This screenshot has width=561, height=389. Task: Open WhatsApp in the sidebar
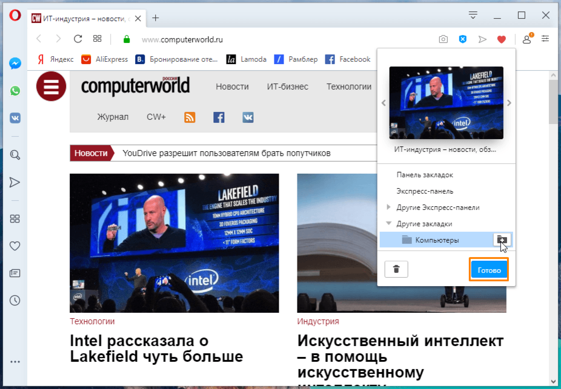click(15, 91)
